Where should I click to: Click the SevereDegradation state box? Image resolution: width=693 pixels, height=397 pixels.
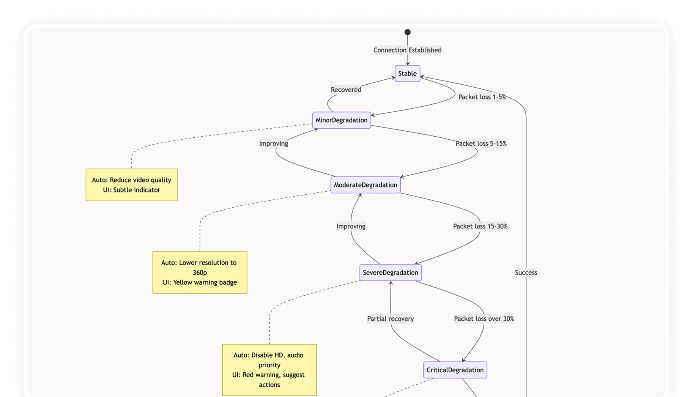390,272
